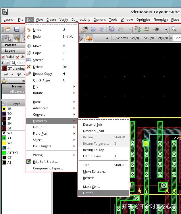This screenshot has width=181, height=214.
Task: Click the All Layers button
Action: click(14, 91)
